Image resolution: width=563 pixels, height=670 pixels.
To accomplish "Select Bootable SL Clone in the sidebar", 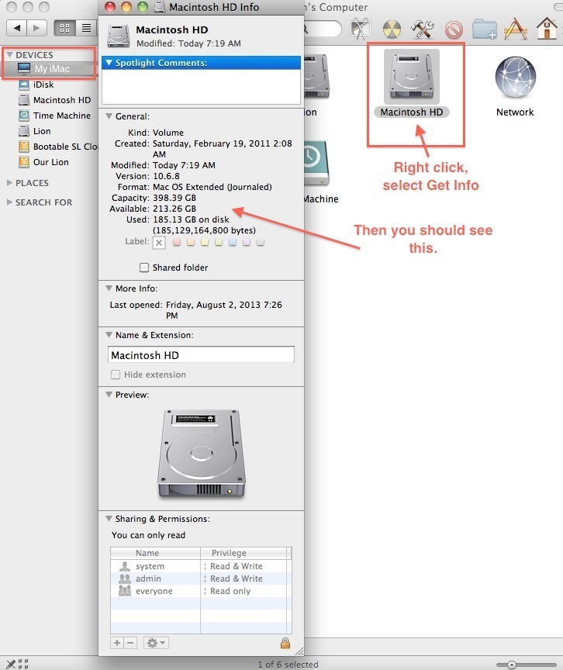I will pos(57,147).
